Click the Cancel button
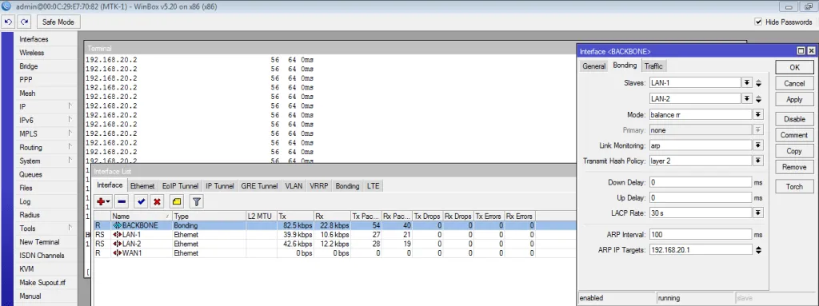Screen dimensions: 819x306 794,84
